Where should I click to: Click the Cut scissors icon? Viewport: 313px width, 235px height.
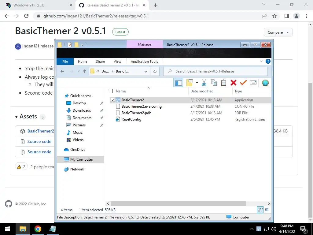[204, 83]
